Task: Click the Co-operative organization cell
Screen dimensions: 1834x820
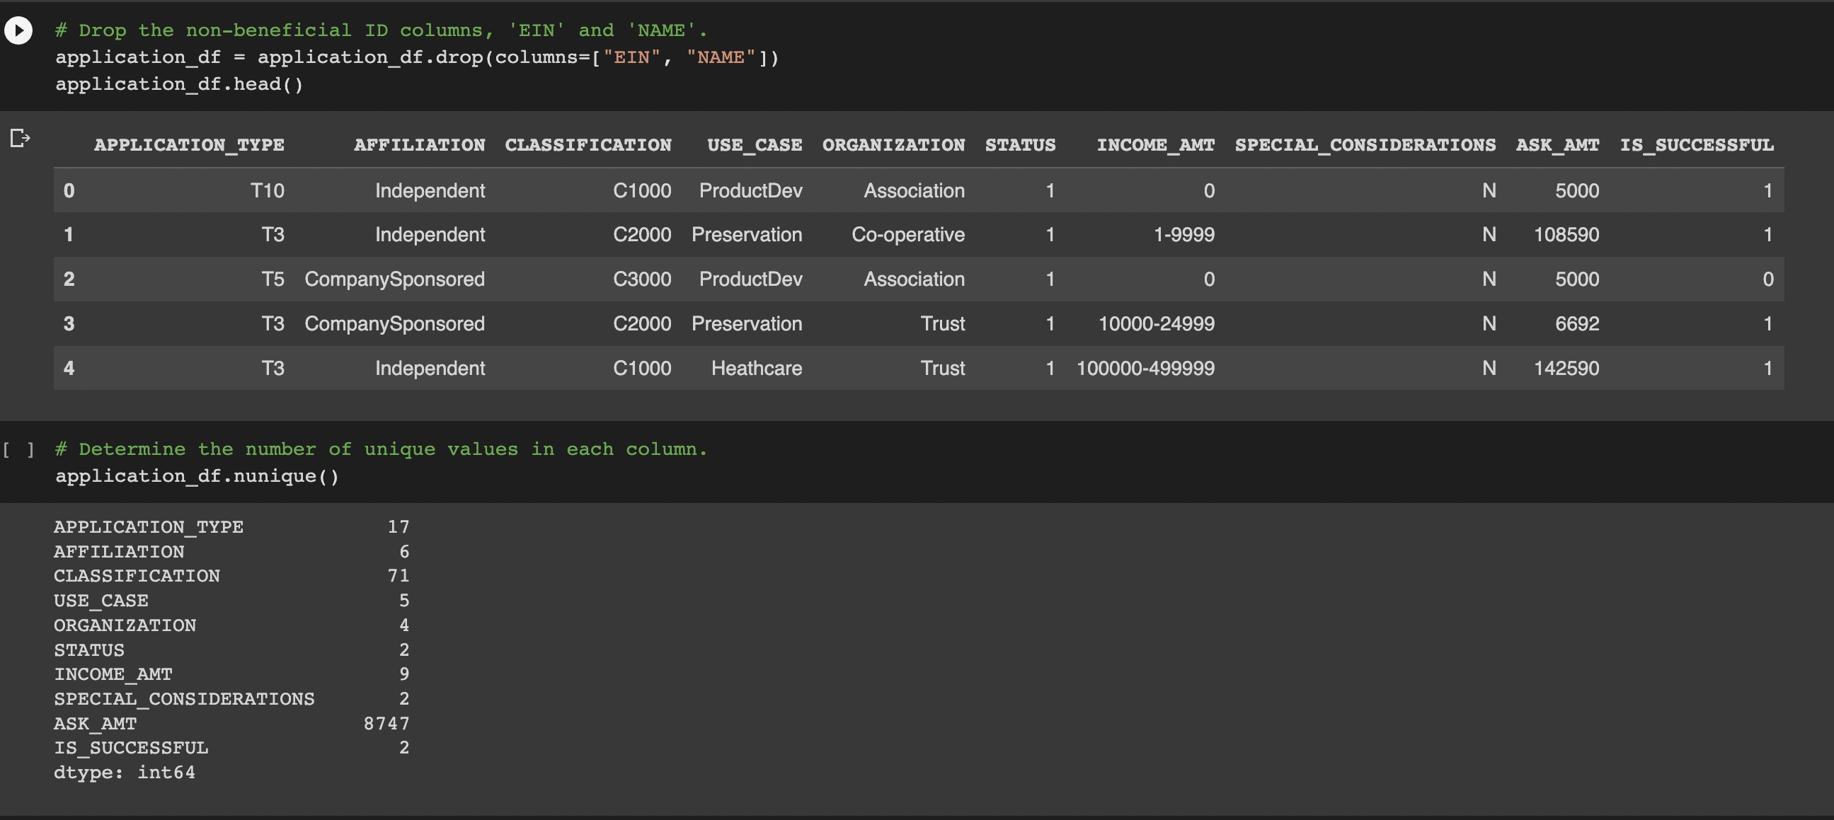Action: click(x=907, y=235)
